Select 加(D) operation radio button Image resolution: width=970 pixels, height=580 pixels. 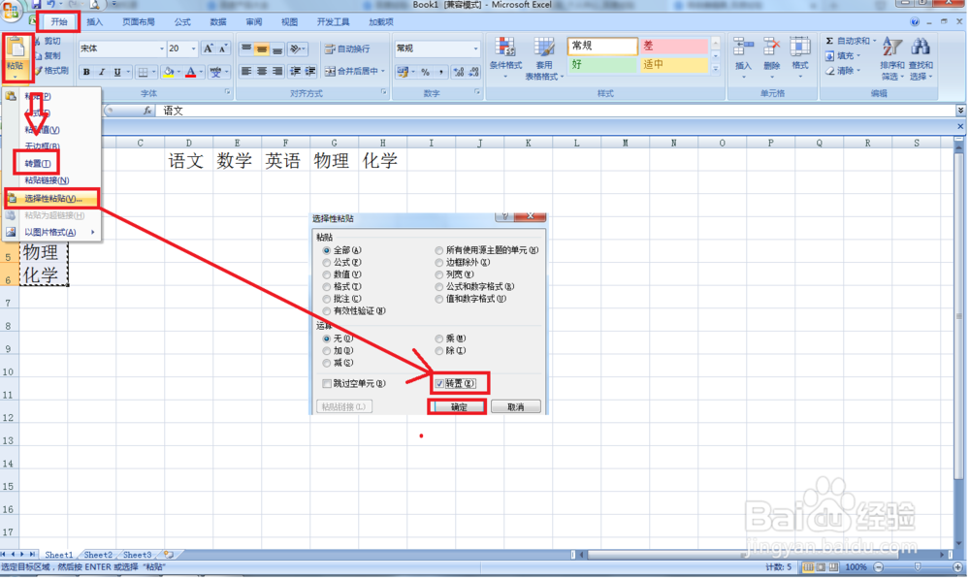coord(327,350)
